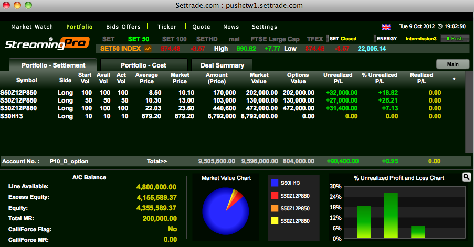Select the SET 100 index tab
This screenshot has width=474, height=247.
[174, 39]
